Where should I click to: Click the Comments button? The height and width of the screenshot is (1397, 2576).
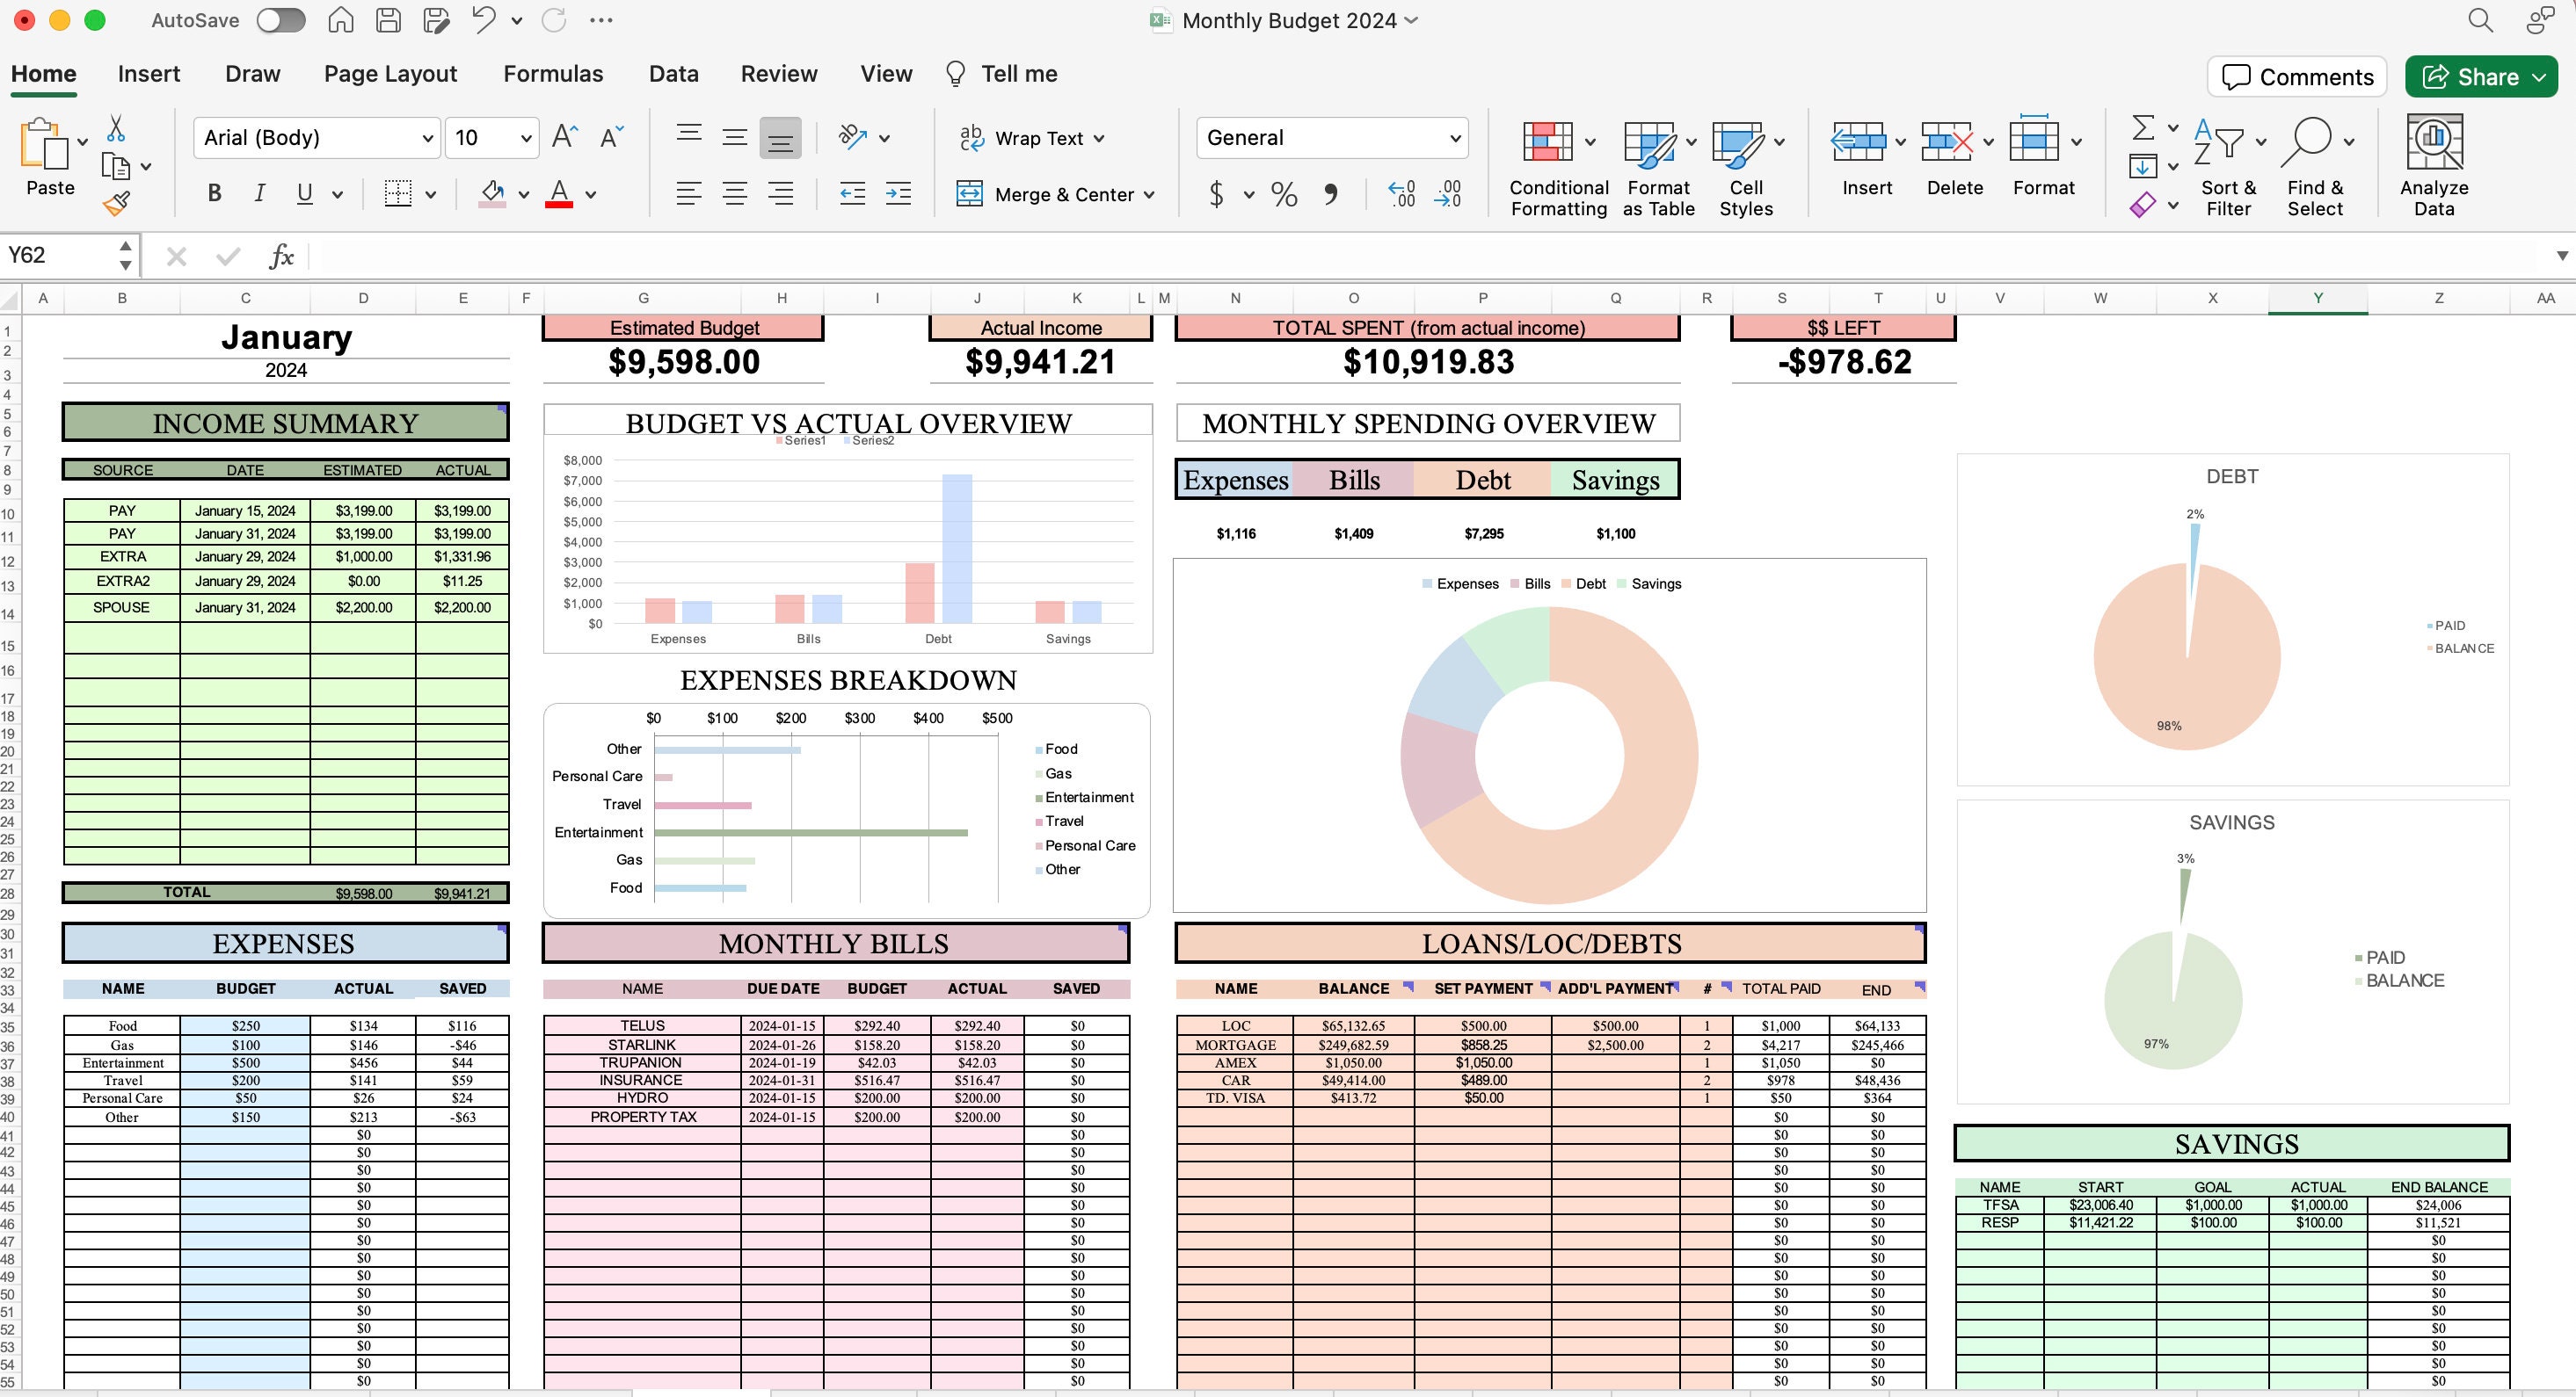pos(2296,76)
